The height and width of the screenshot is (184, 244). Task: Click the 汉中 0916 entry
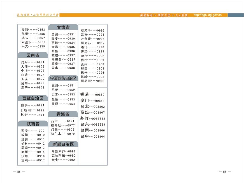point(33,156)
